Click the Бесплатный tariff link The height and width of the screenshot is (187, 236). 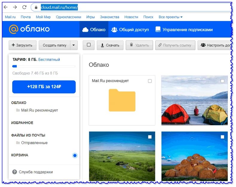(49, 59)
